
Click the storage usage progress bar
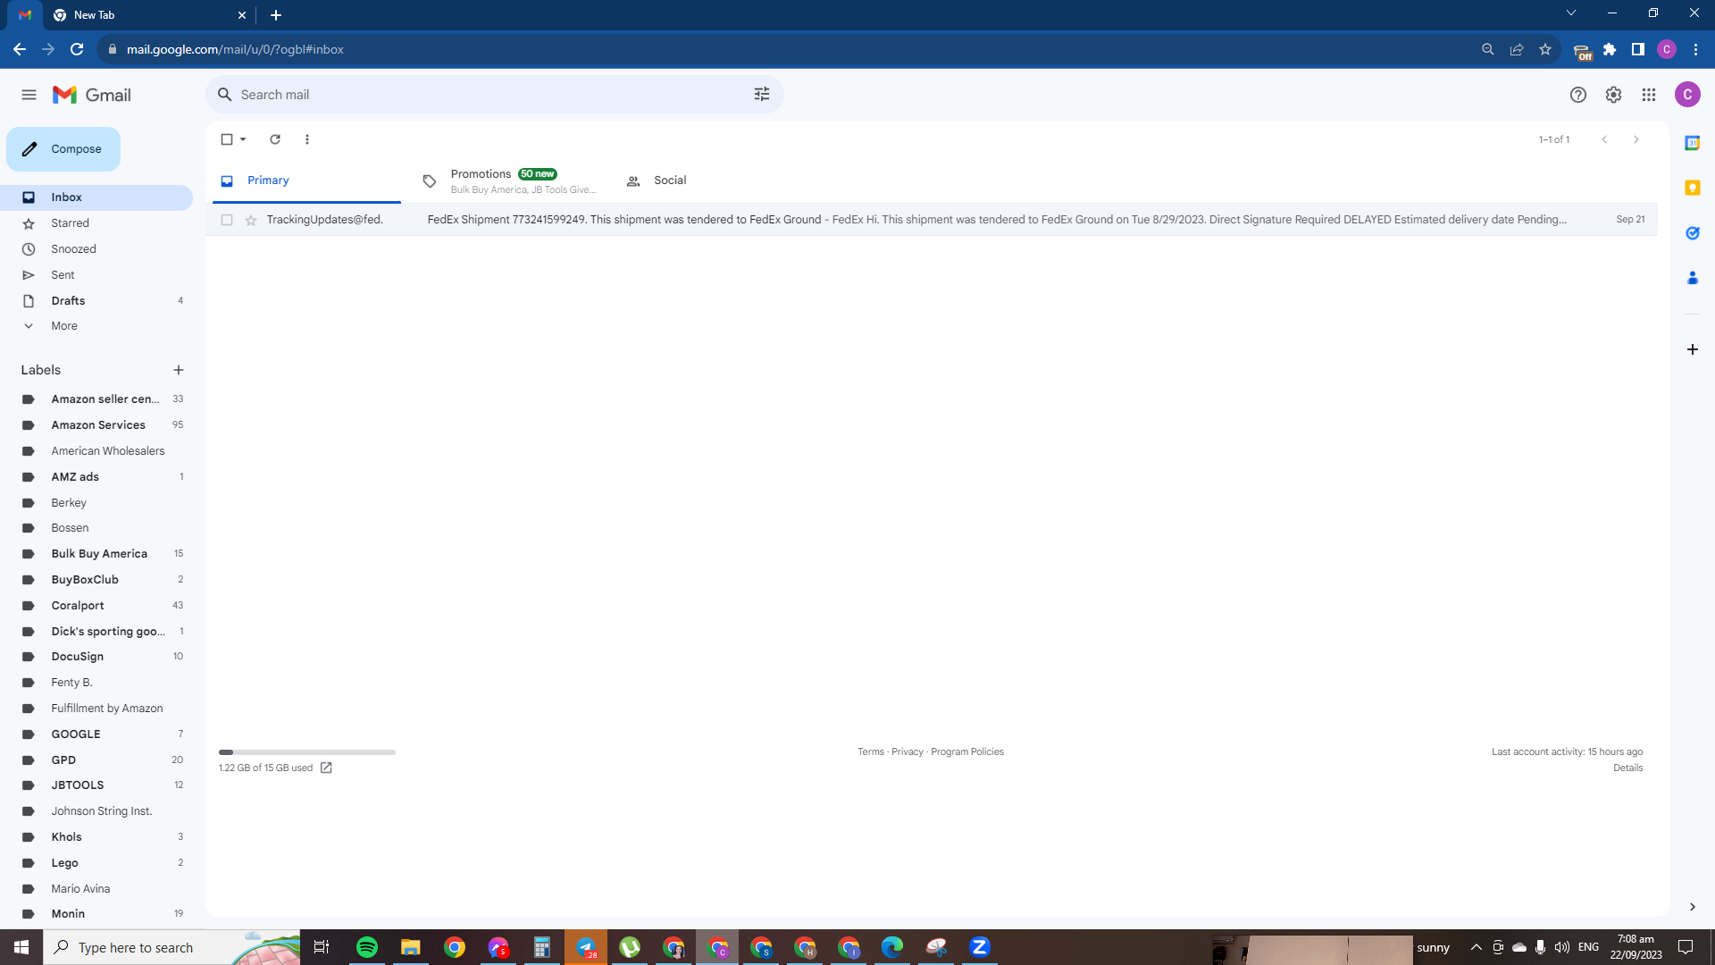pyautogui.click(x=307, y=752)
